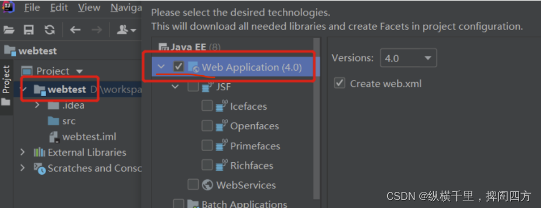This screenshot has height=208, width=541.
Task: Enable the Primefaces checkbox
Action: point(207,145)
